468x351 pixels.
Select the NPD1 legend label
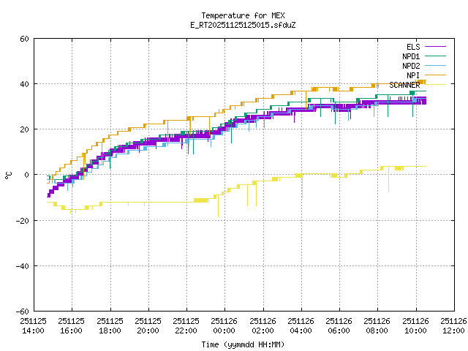point(411,56)
